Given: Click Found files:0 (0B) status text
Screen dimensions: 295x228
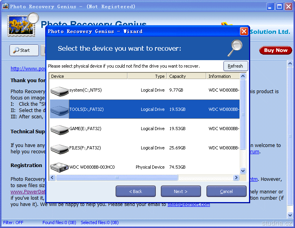Looking at the screenshot, I should (59, 222).
